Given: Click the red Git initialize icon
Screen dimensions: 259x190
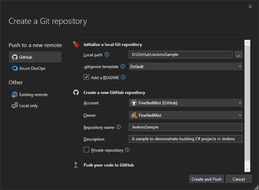Looking at the screenshot, I should [x=76, y=44].
